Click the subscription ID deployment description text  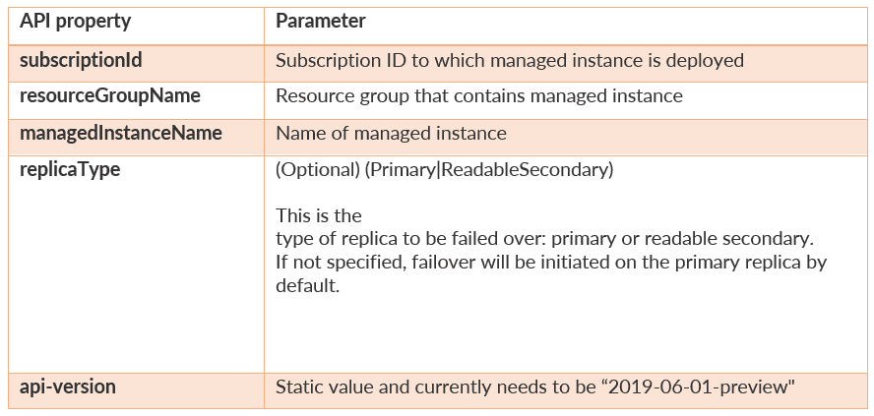click(x=509, y=60)
